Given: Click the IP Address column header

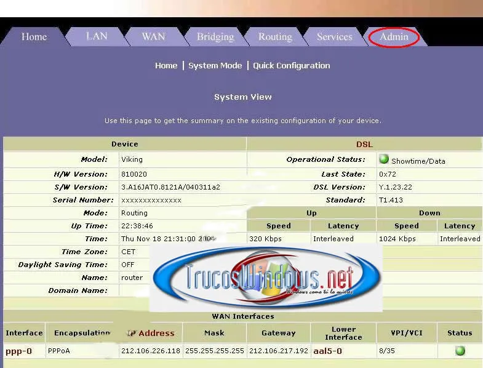Looking at the screenshot, I should [156, 333].
